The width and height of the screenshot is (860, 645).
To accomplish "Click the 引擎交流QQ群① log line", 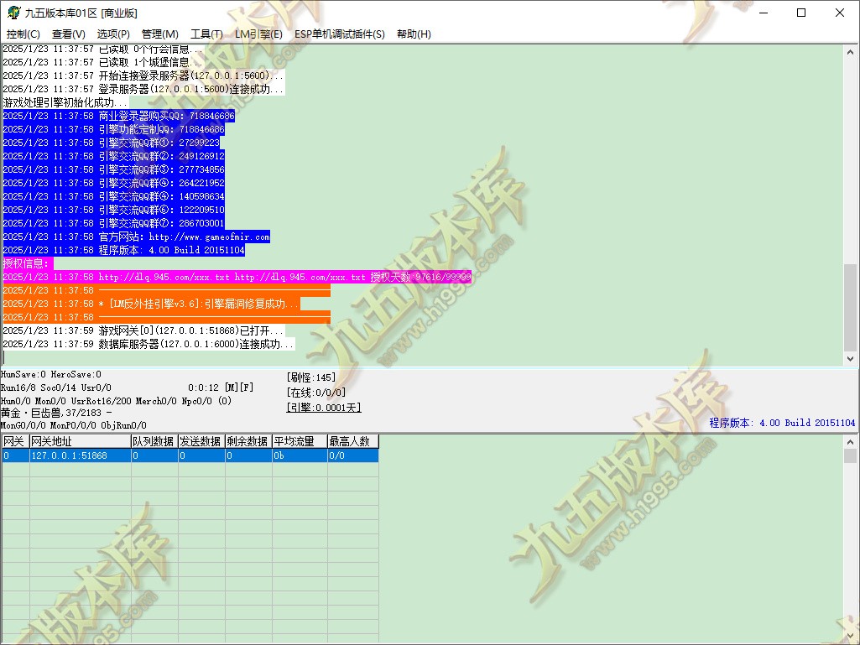I will 111,143.
